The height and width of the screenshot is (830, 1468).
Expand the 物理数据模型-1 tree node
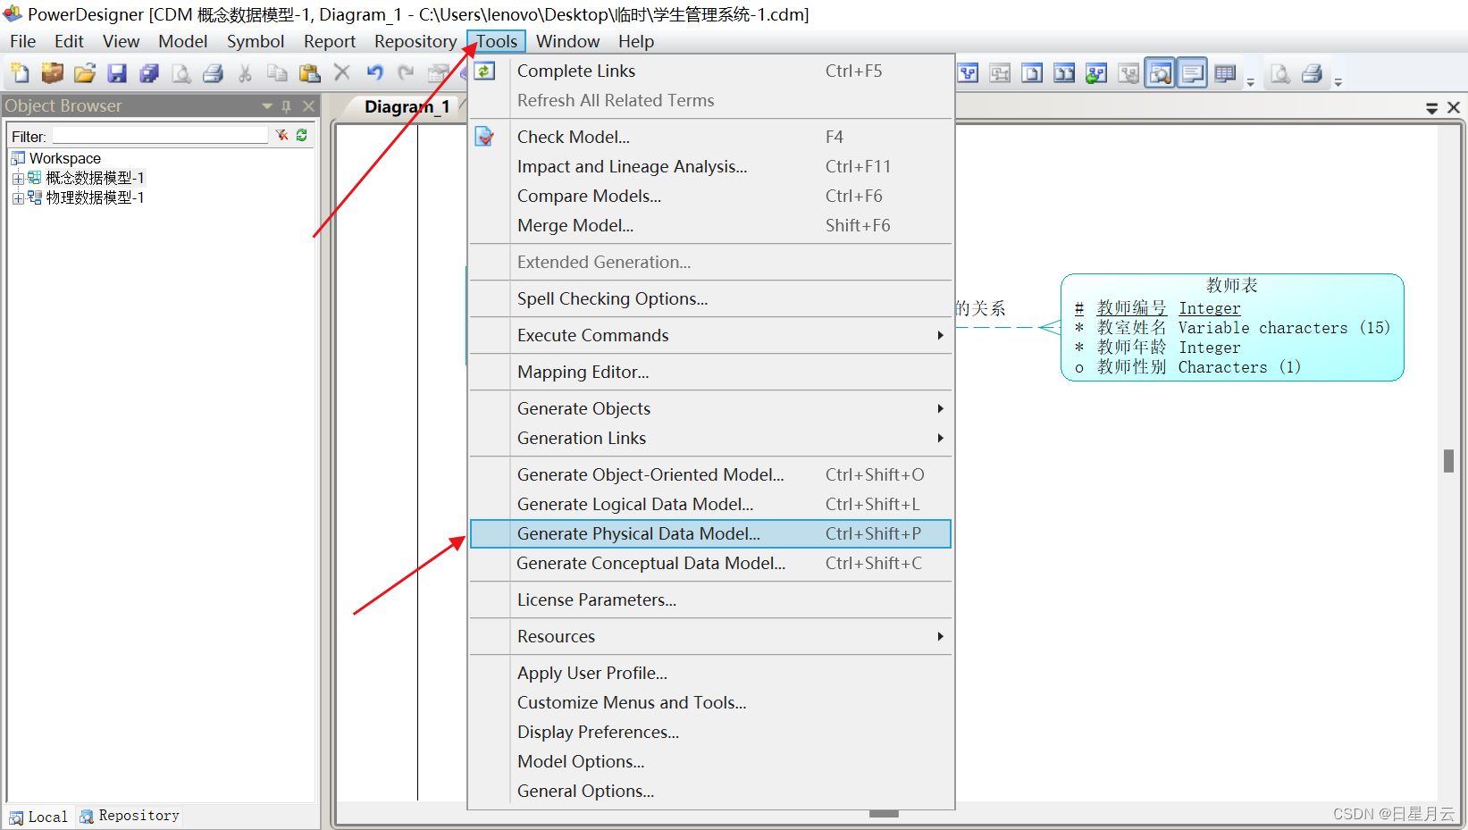pos(18,198)
